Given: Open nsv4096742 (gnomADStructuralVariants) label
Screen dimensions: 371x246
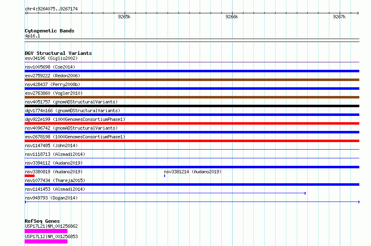Looking at the screenshot, I should pyautogui.click(x=71, y=128).
